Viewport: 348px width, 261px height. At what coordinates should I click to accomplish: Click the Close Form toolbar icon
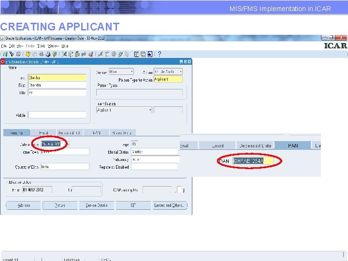[x=54, y=54]
